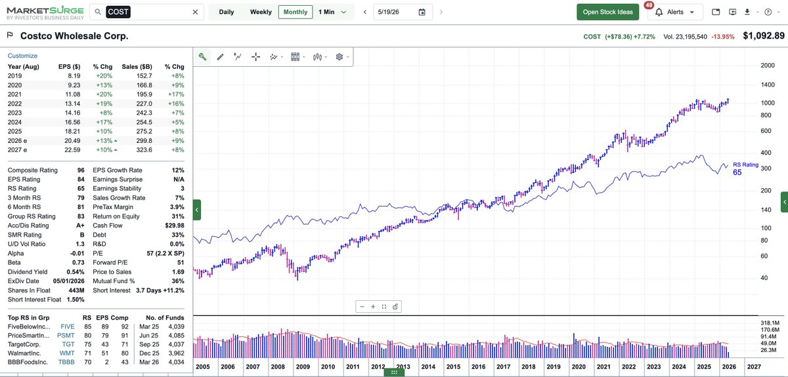This screenshot has height=377, width=788.
Task: Click the TBBB ticker link
Action: tap(67, 361)
